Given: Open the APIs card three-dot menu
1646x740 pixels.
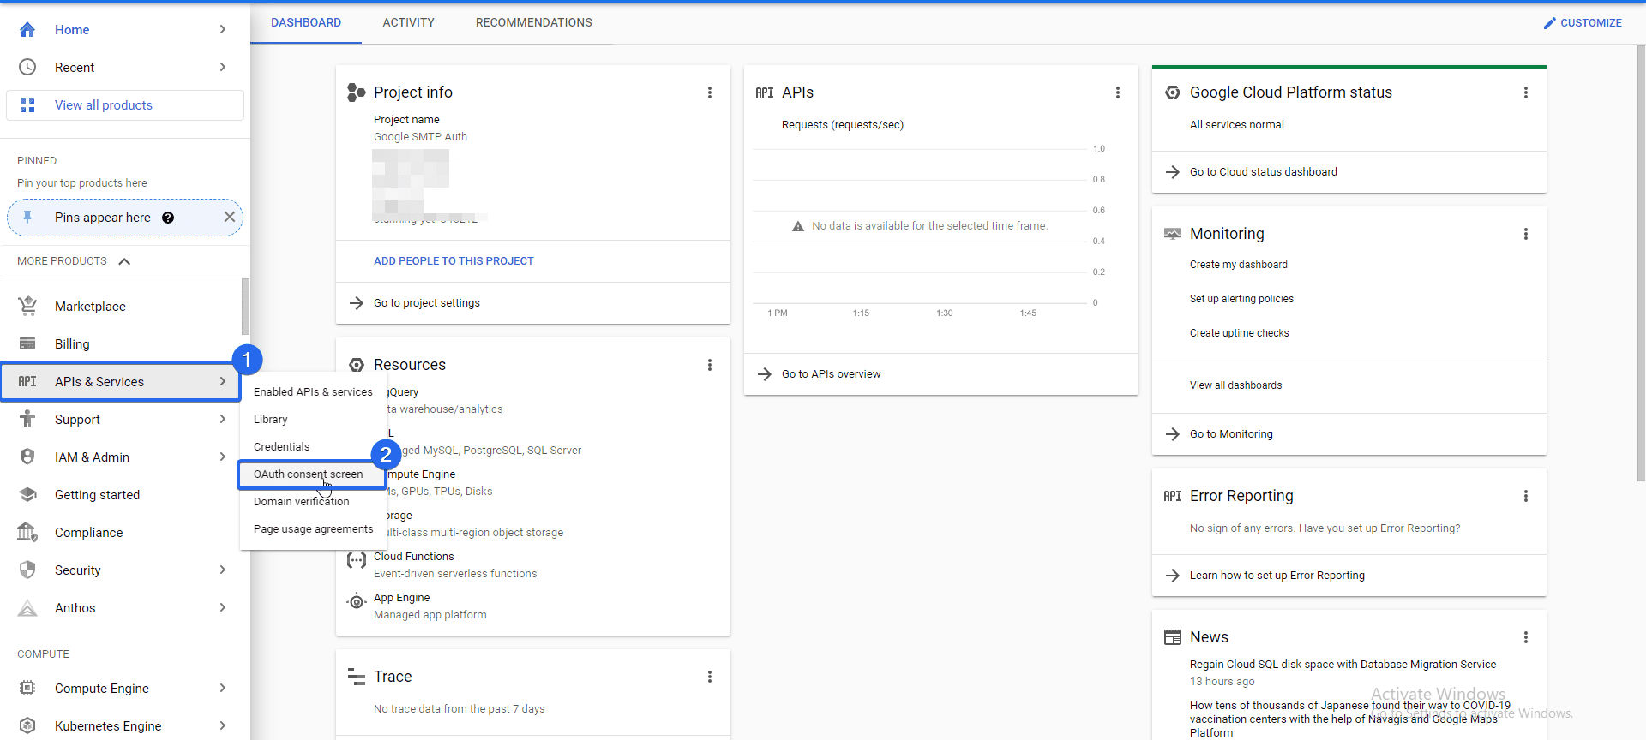Looking at the screenshot, I should click(x=1118, y=92).
